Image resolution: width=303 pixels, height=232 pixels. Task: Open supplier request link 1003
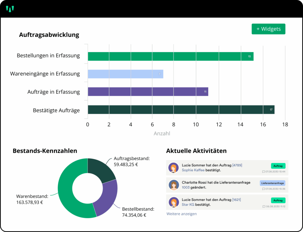186,187
